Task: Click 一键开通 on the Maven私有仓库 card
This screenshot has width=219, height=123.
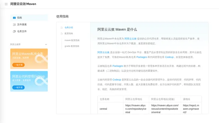Action: (x=18, y=65)
